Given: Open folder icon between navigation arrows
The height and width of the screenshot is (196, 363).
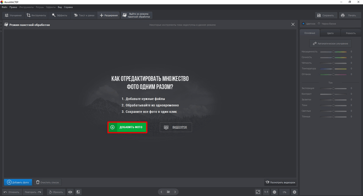Looking at the screenshot, I should (x=168, y=192).
